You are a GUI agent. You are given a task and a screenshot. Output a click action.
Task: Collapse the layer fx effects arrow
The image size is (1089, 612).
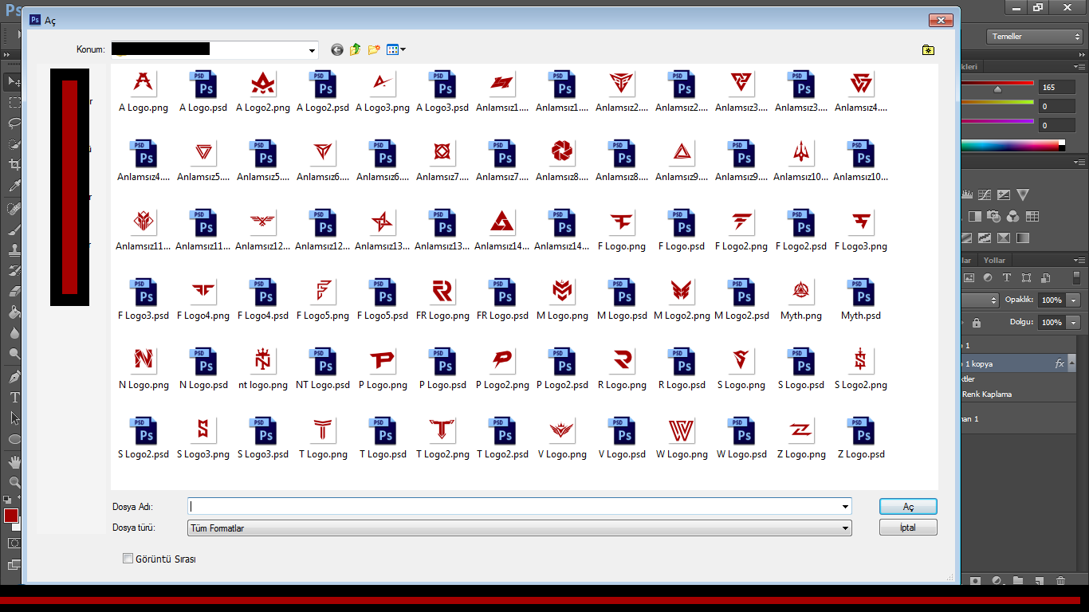click(1072, 363)
